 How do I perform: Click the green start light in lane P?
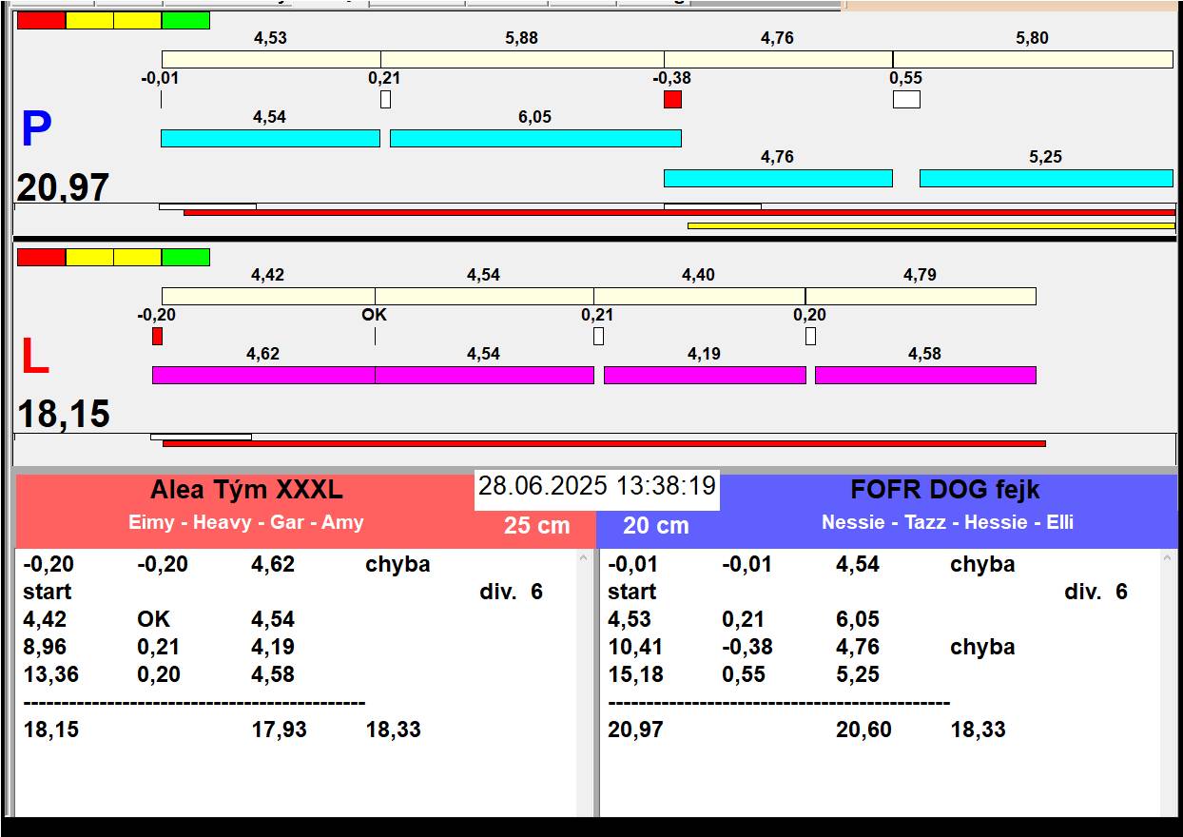185,20
